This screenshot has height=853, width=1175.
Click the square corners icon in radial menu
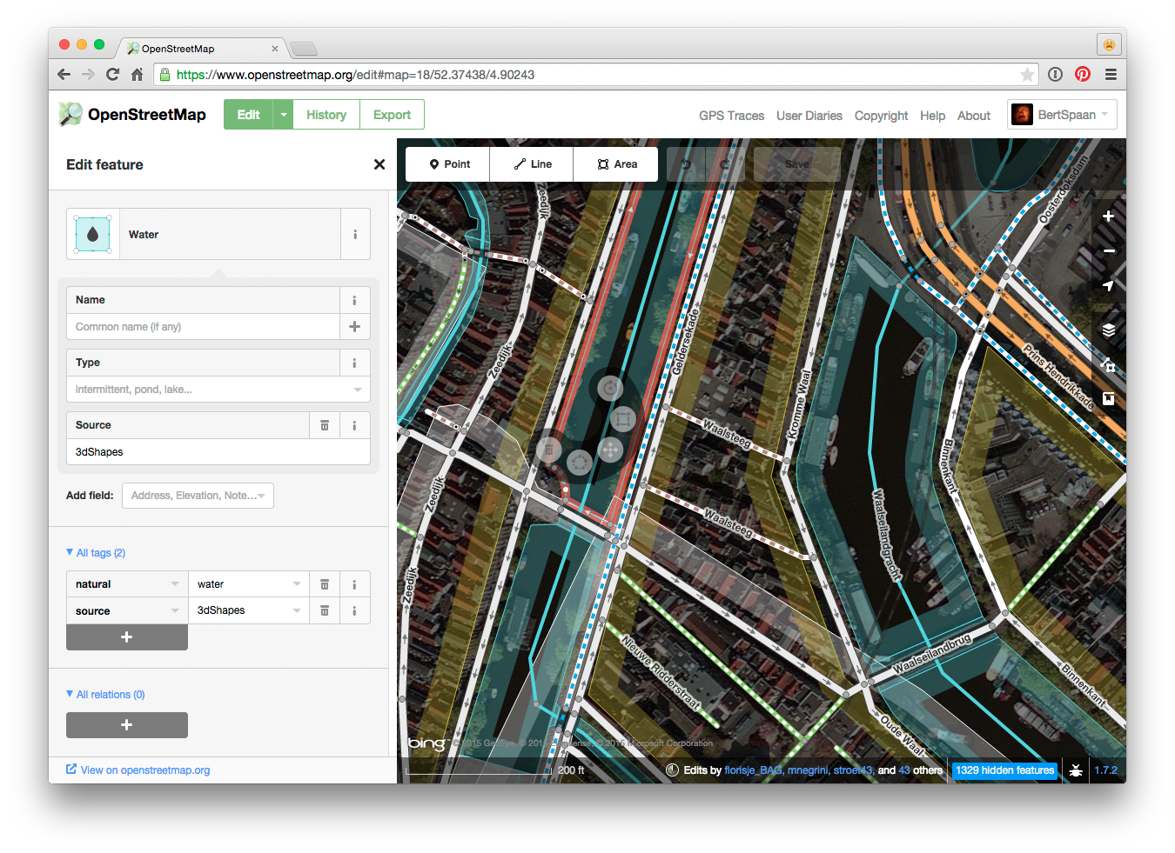[x=622, y=419]
